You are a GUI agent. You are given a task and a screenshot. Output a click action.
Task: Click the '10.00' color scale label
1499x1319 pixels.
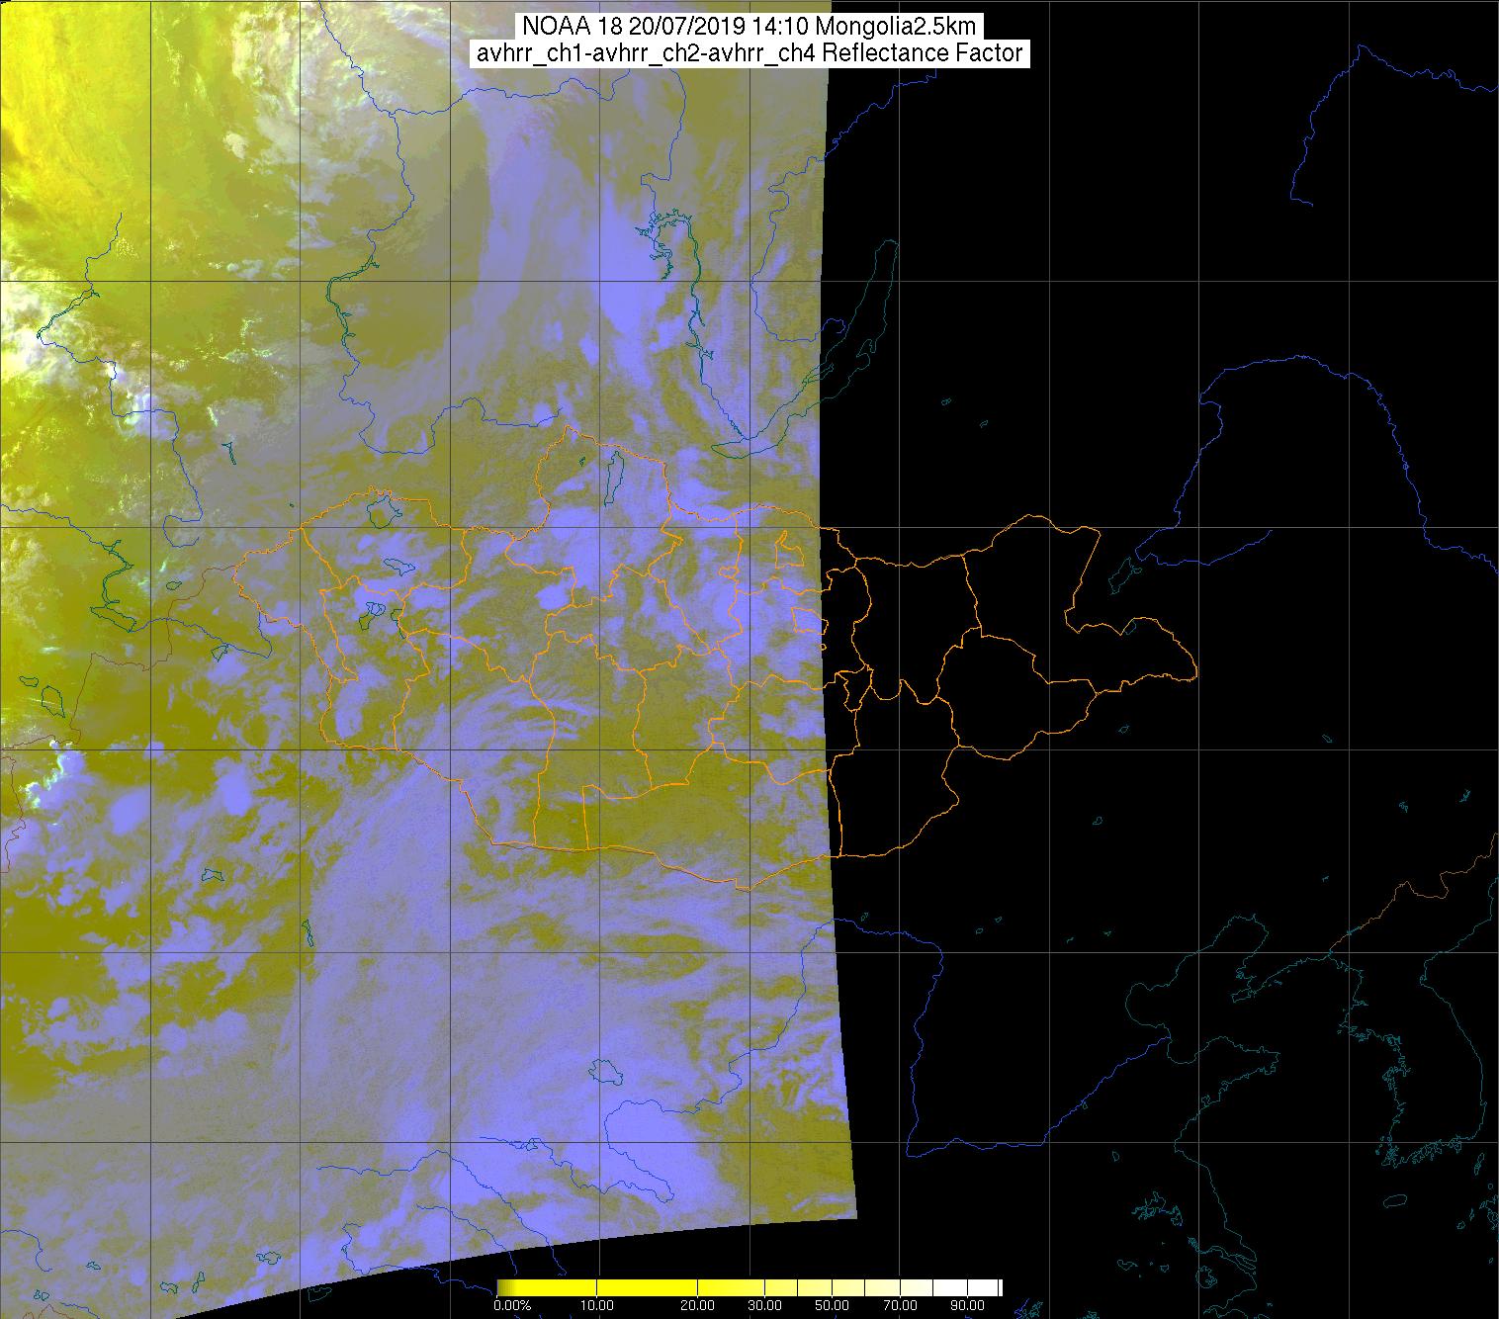click(x=597, y=1305)
